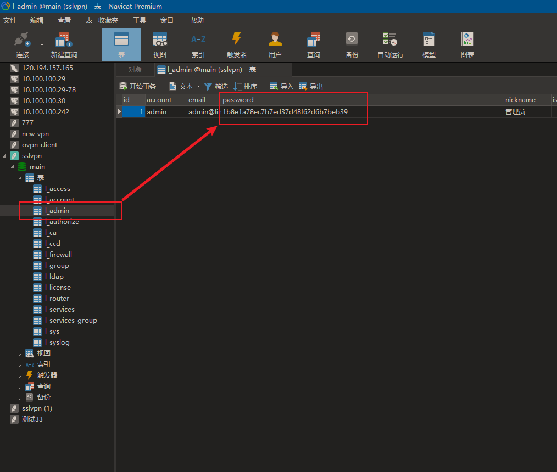Click the 筛选 filter button

(x=216, y=87)
